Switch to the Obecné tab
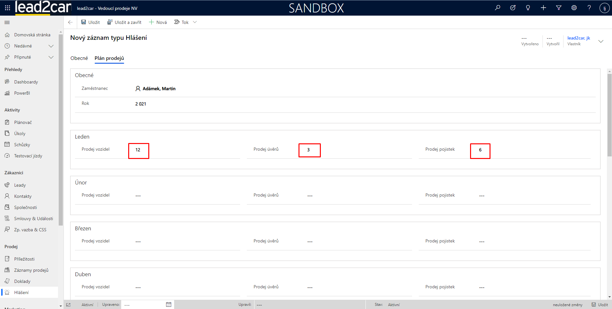This screenshot has width=612, height=309. point(79,58)
